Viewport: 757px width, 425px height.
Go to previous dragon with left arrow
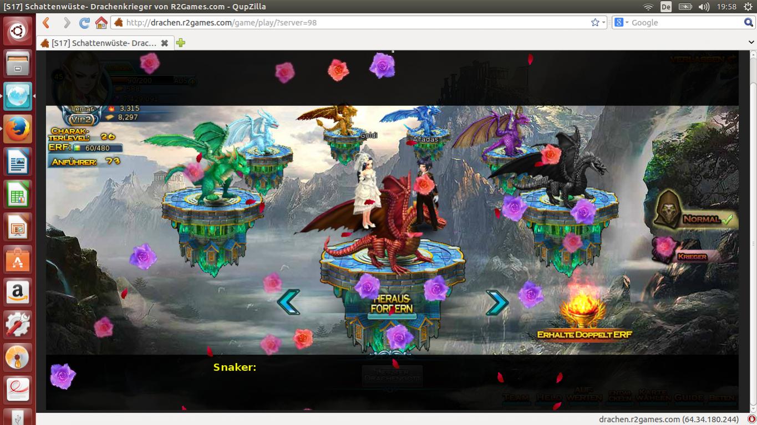(288, 302)
